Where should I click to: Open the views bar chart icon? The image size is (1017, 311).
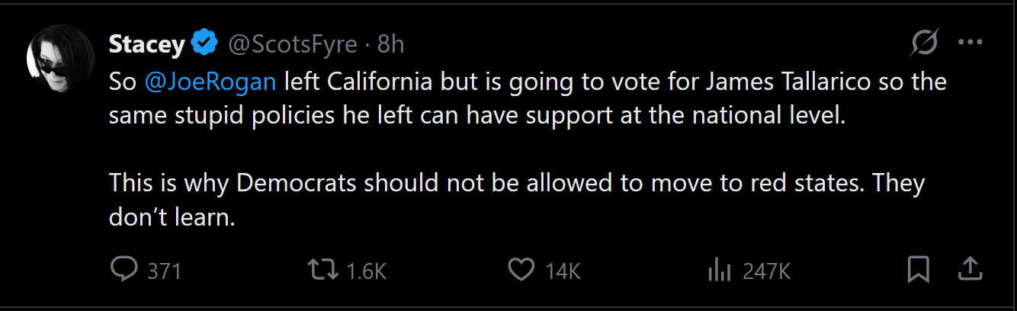pyautogui.click(x=720, y=268)
